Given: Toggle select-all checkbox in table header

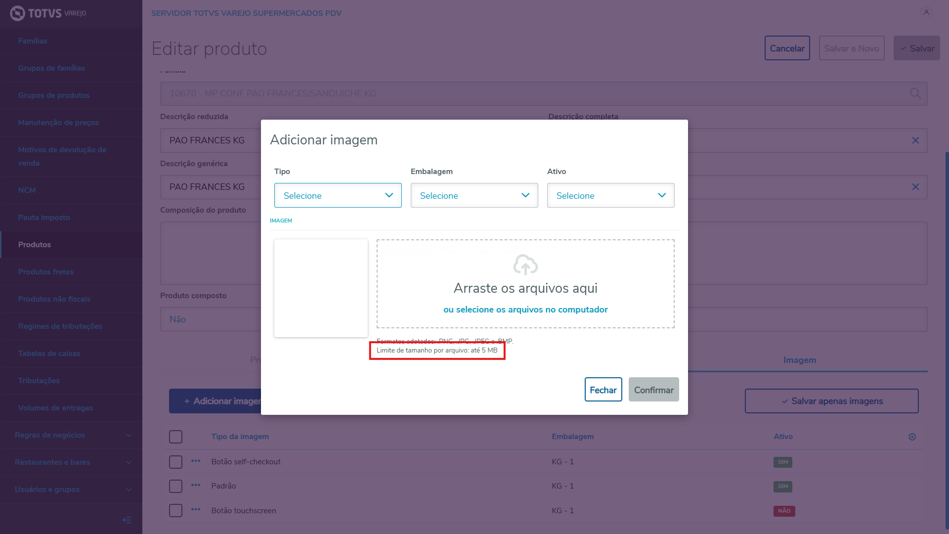Looking at the screenshot, I should [175, 437].
